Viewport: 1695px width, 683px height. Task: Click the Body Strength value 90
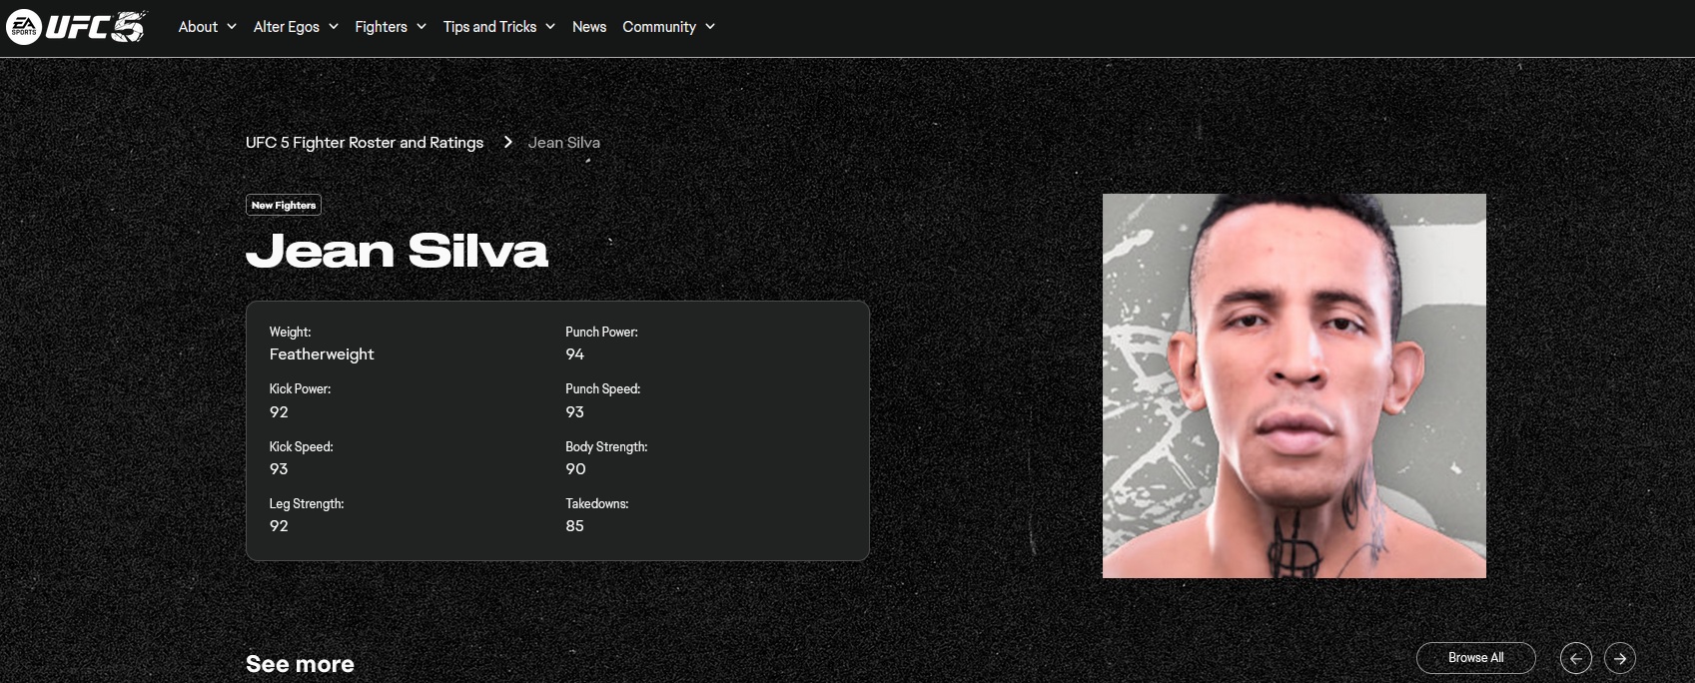click(575, 469)
